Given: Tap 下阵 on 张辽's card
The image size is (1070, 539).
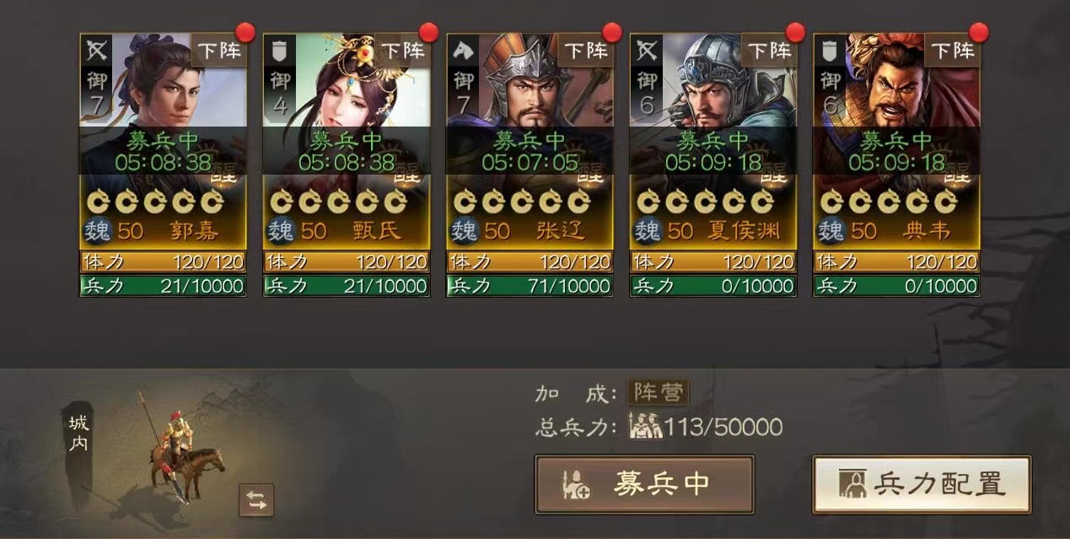Looking at the screenshot, I should 585,51.
